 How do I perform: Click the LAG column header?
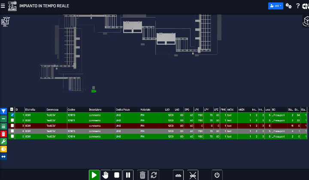(179, 110)
